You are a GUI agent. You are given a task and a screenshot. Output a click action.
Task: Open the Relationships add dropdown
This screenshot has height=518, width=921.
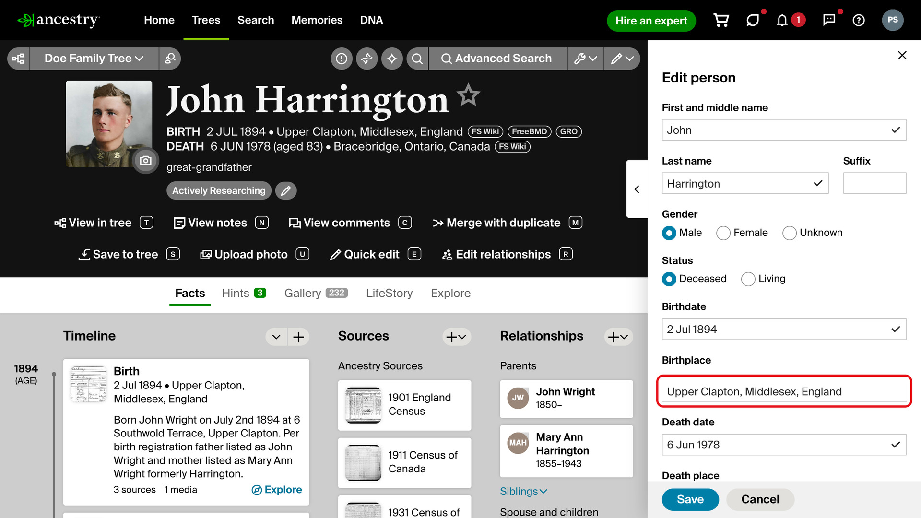pyautogui.click(x=618, y=337)
